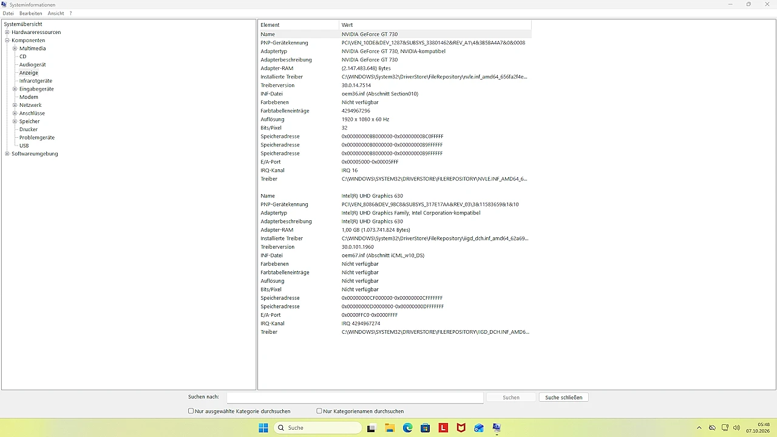Open the Ansicht menu
The height and width of the screenshot is (437, 777).
[56, 13]
